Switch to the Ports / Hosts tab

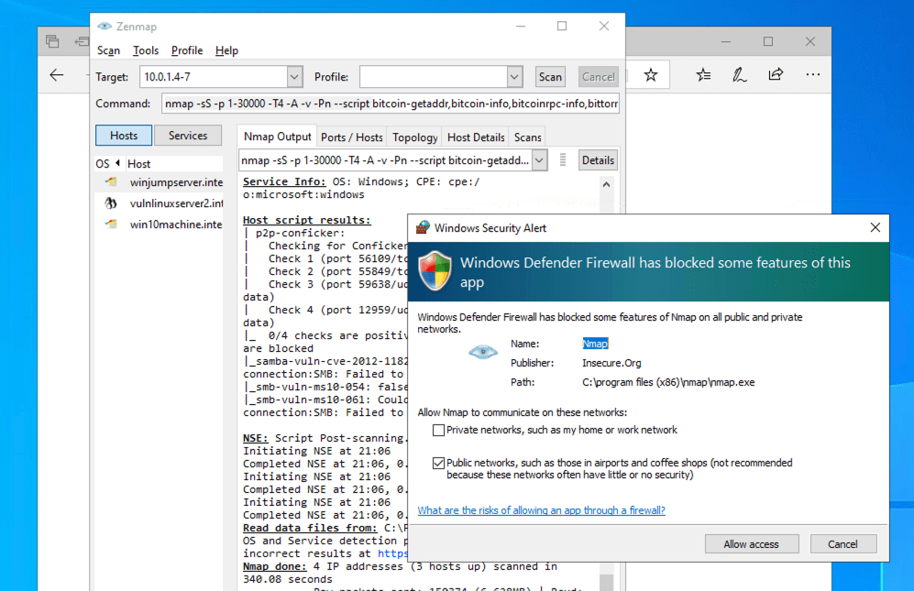[x=352, y=137]
